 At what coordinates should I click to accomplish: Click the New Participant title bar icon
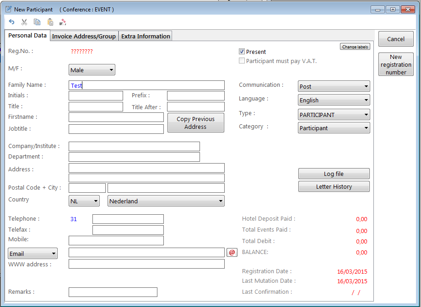8,9
